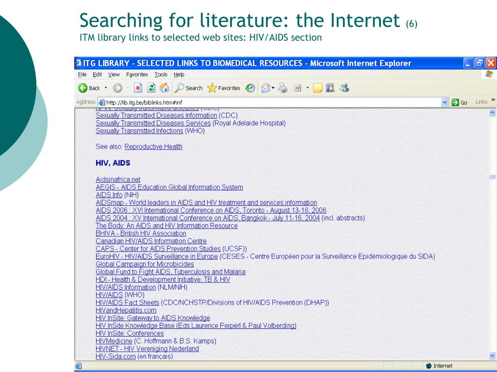Screen dimensions: 497x372
Task: Go back using the Back arrow button
Action: [x=89, y=88]
